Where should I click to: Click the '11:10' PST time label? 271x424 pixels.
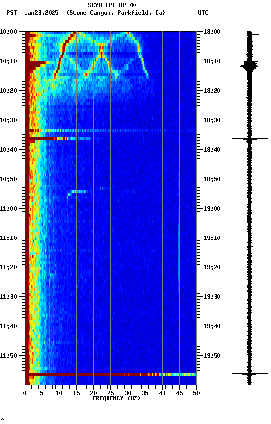pyautogui.click(x=8, y=238)
